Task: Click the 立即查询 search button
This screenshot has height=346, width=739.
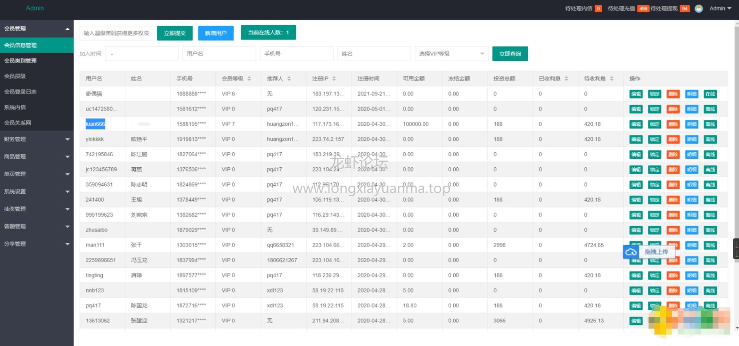Action: pos(510,54)
